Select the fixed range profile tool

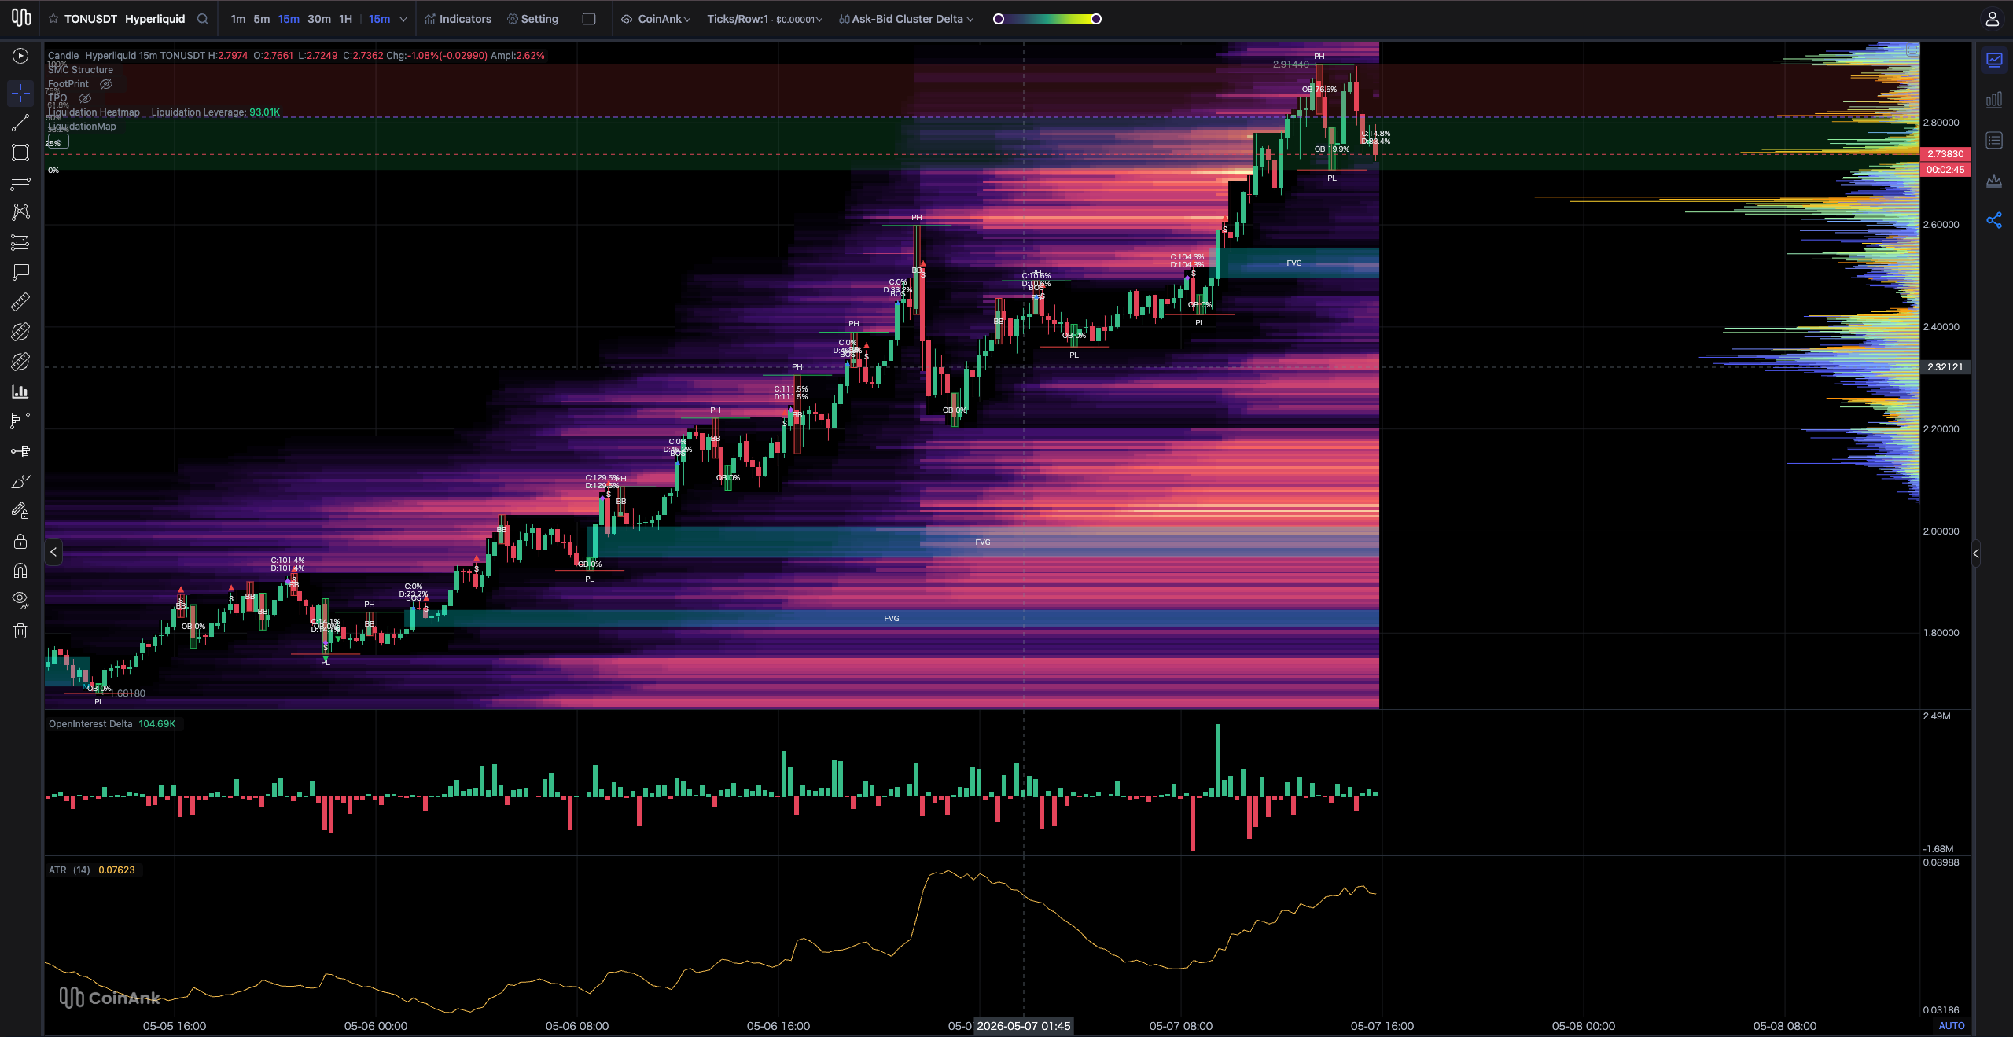[20, 421]
